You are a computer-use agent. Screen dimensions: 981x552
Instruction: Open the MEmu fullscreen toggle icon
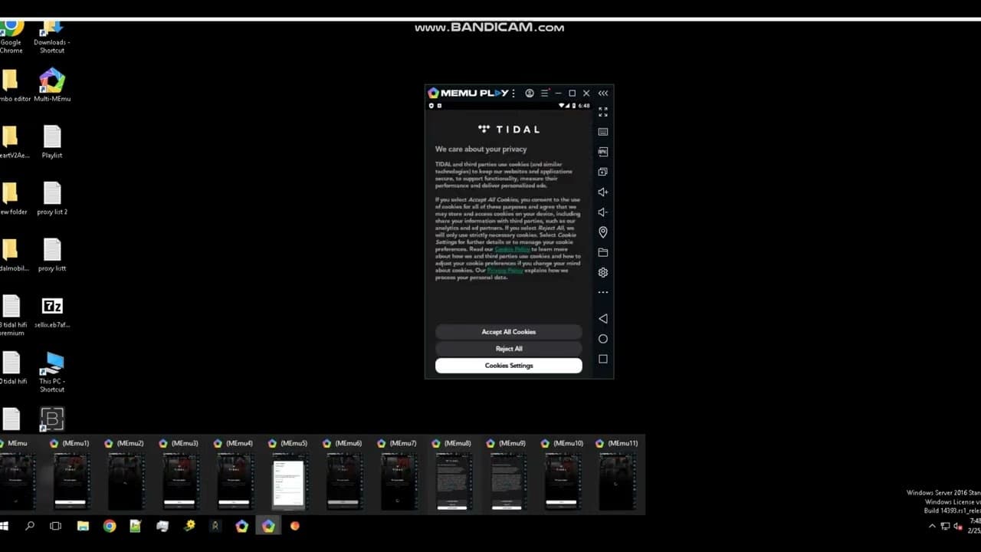pos(603,112)
